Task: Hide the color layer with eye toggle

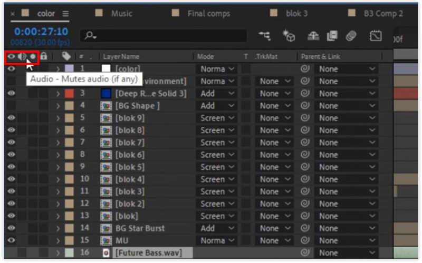Action: (x=11, y=69)
